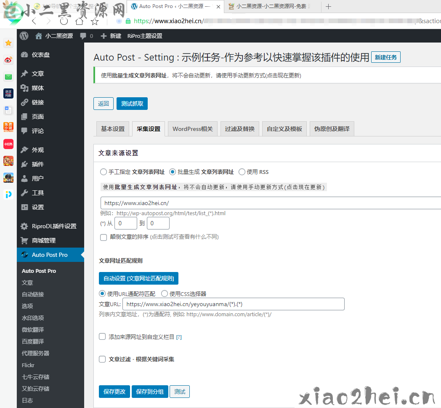Click the 商城管理 shopping cart icon
This screenshot has width=441, height=408.
25,240
